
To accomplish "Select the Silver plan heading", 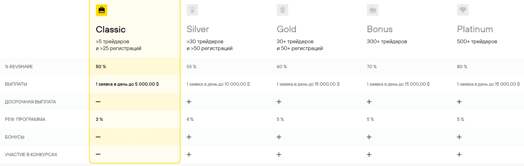I will pyautogui.click(x=198, y=29).
